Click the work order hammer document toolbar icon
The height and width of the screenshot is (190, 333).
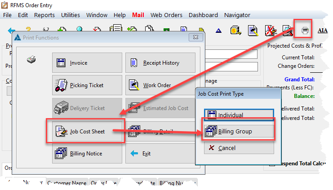tap(253, 31)
